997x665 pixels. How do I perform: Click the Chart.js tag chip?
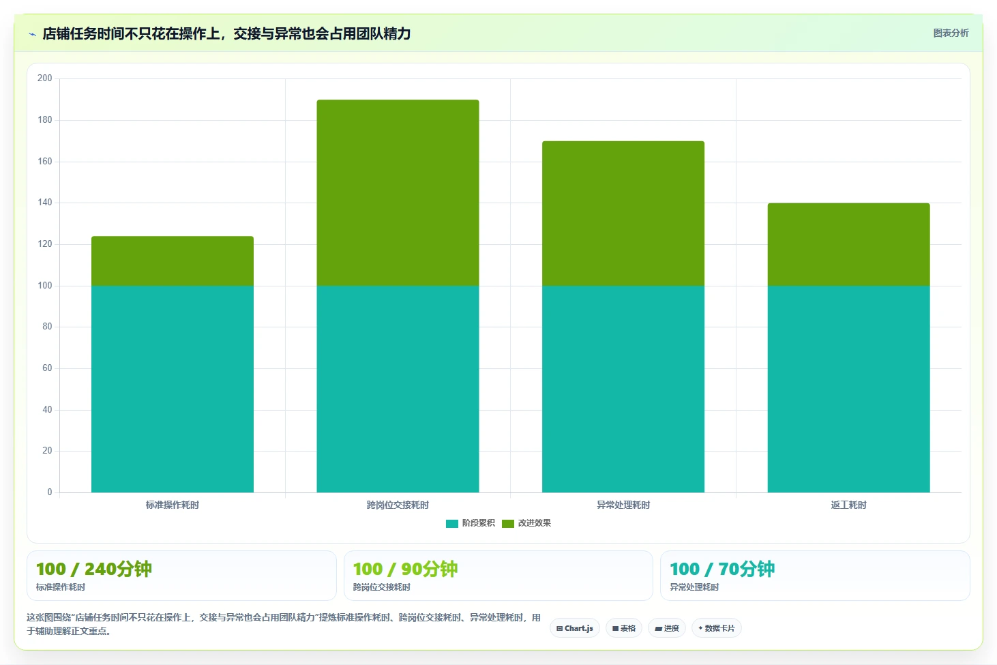click(575, 628)
